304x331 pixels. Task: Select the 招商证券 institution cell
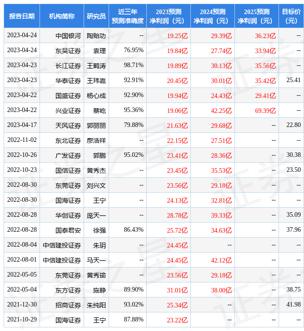tap(68, 306)
